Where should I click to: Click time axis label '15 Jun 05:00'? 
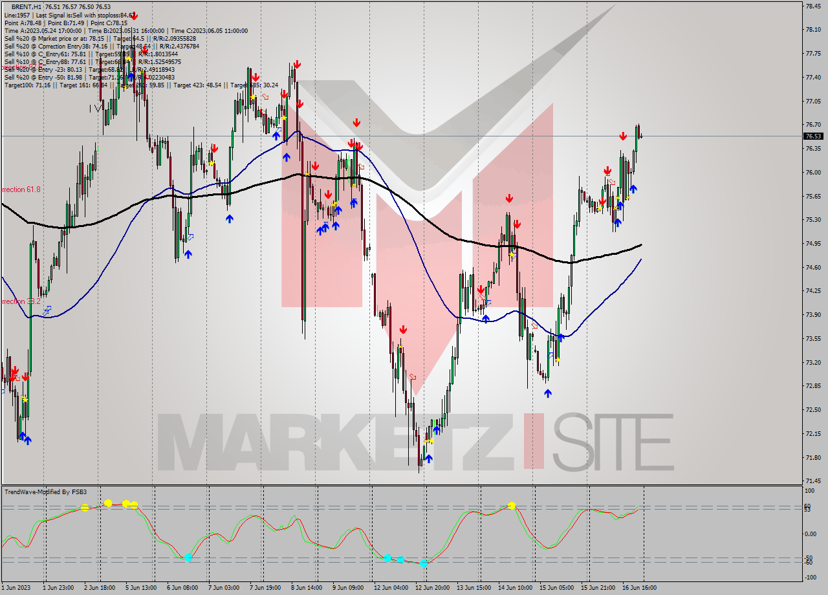[556, 588]
